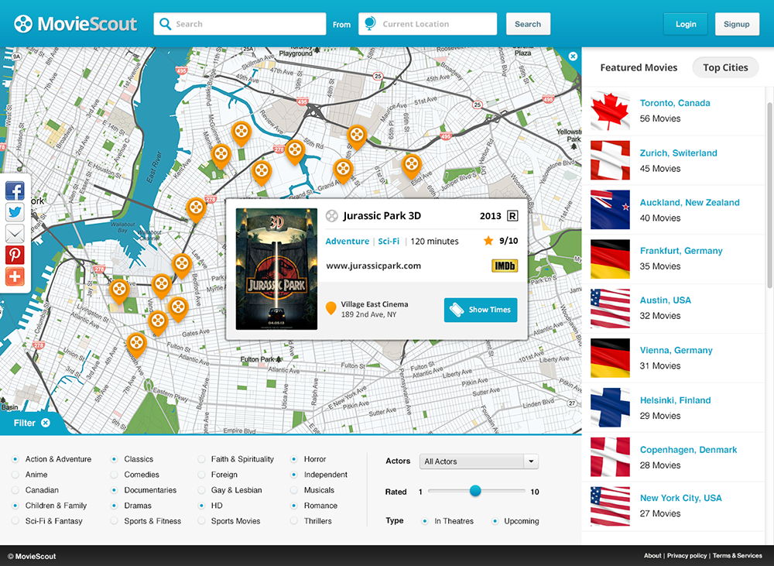The image size is (774, 566).
Task: Toggle the Horror genre filter
Action: coord(293,459)
